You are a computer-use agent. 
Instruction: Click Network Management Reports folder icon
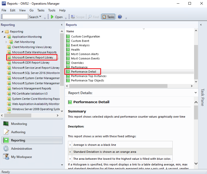(9, 88)
